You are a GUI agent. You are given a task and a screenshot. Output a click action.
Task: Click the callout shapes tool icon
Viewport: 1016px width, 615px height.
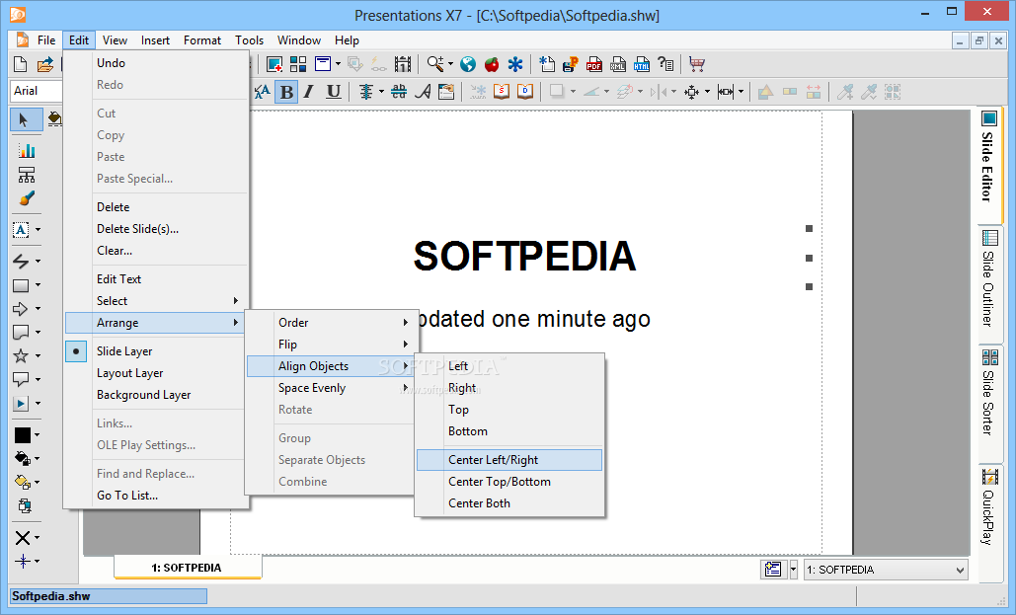[x=21, y=379]
